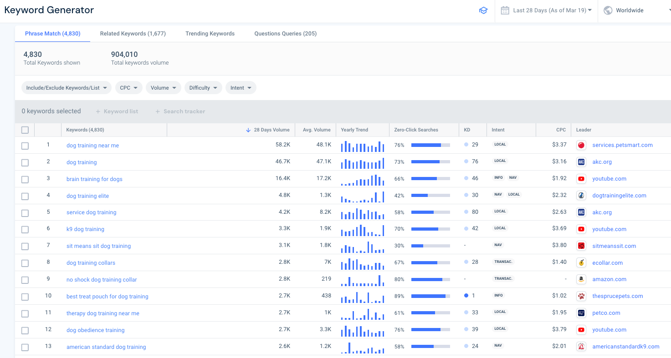Viewport: 671px width, 358px height.
Task: Open the Difficulty filter dropdown
Action: (x=203, y=87)
